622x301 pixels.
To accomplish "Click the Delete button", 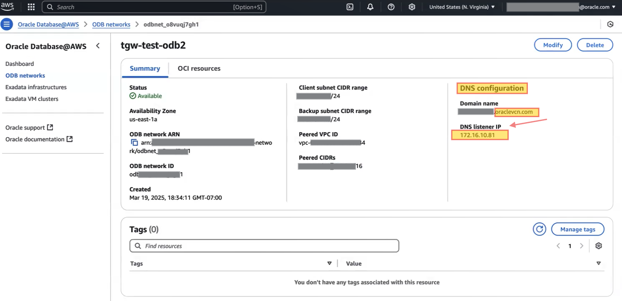I will click(x=595, y=45).
